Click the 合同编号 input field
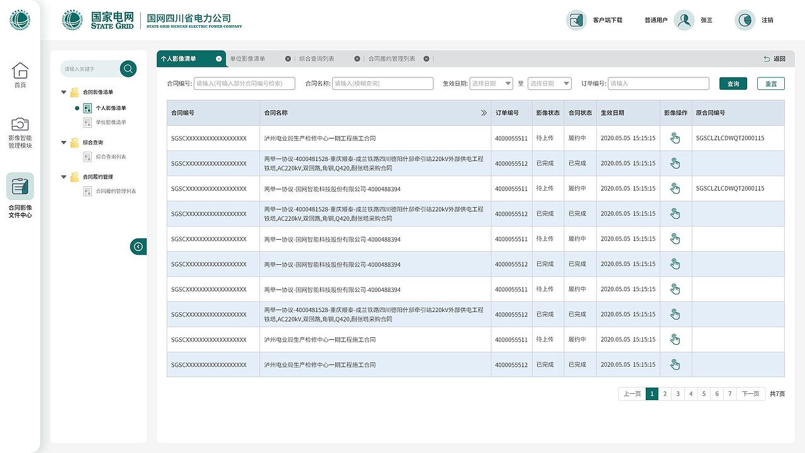805x453 pixels. tap(245, 83)
